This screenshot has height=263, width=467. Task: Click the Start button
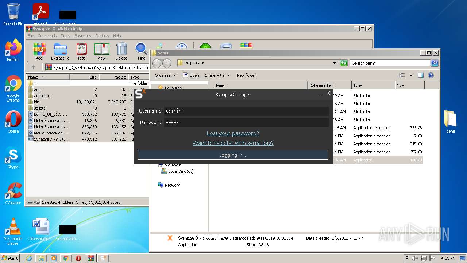coord(10,258)
